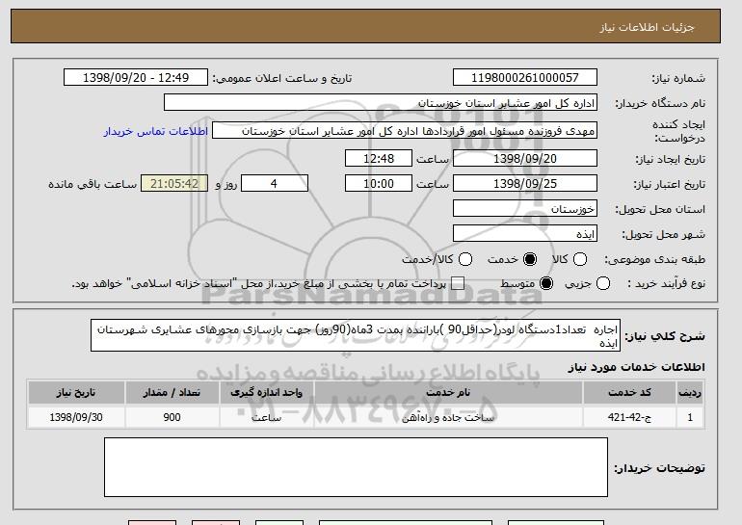Open the اطلاعات تماس خریدار link
This screenshot has width=742, height=525.
tap(156, 131)
